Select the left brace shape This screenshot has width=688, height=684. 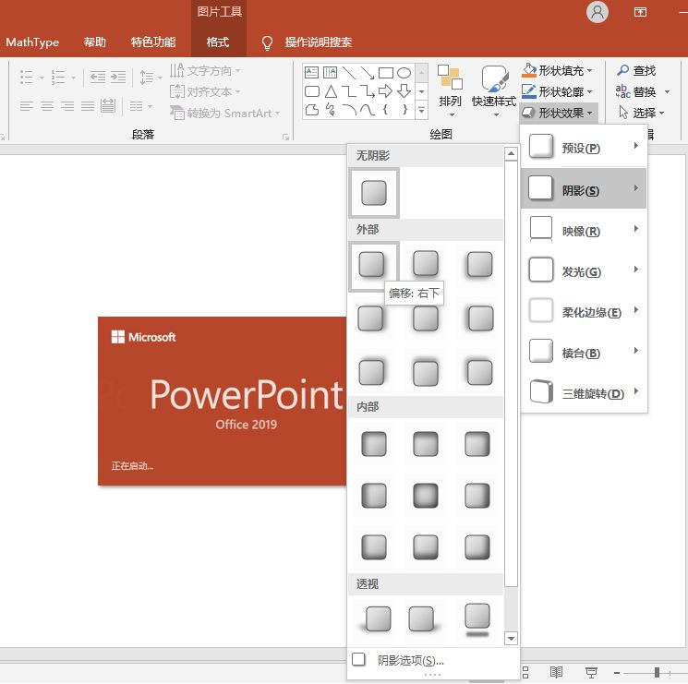(x=385, y=110)
